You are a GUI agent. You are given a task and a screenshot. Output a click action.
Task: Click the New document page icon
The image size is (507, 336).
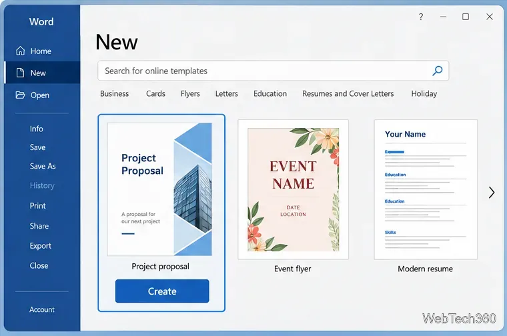pyautogui.click(x=21, y=73)
